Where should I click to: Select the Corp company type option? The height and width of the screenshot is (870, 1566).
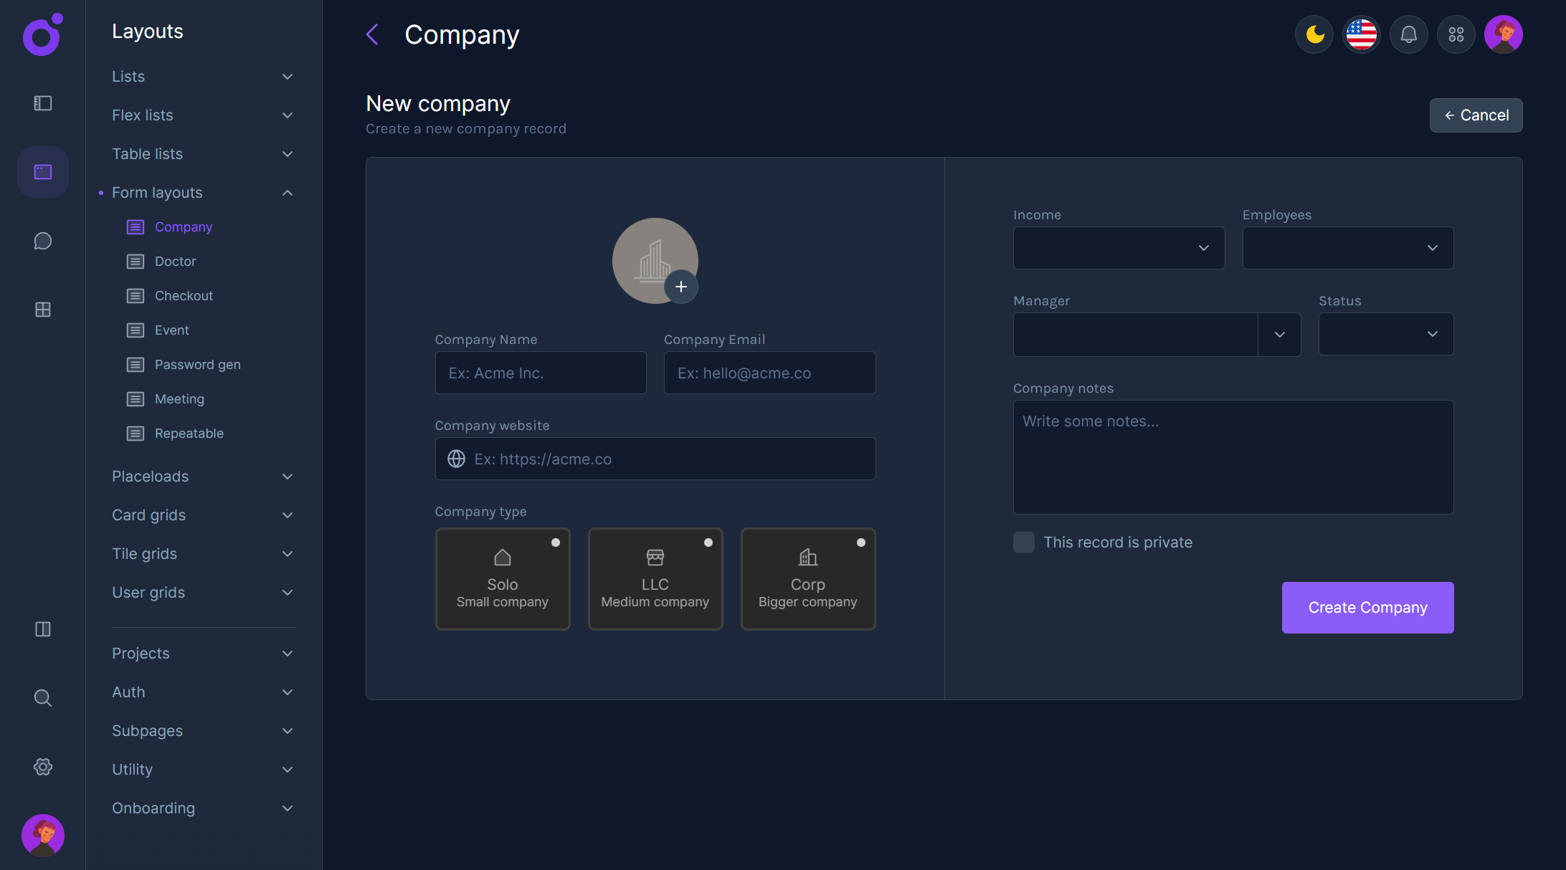click(807, 578)
